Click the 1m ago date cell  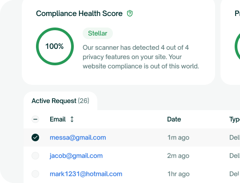click(179, 138)
